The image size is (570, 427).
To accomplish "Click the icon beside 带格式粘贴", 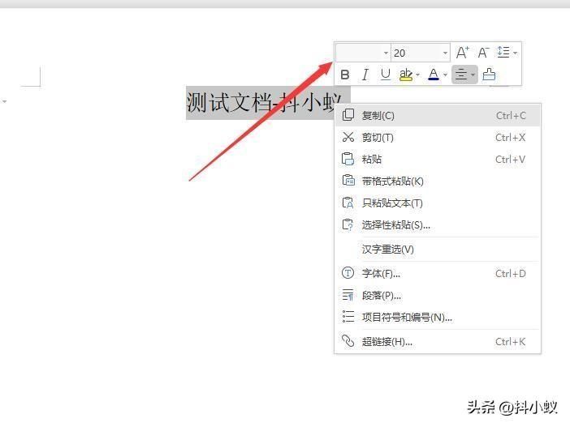I will tap(348, 181).
